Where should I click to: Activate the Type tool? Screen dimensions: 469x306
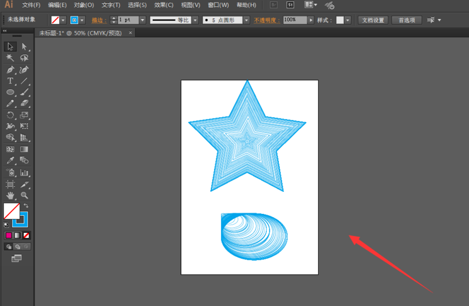(x=11, y=81)
